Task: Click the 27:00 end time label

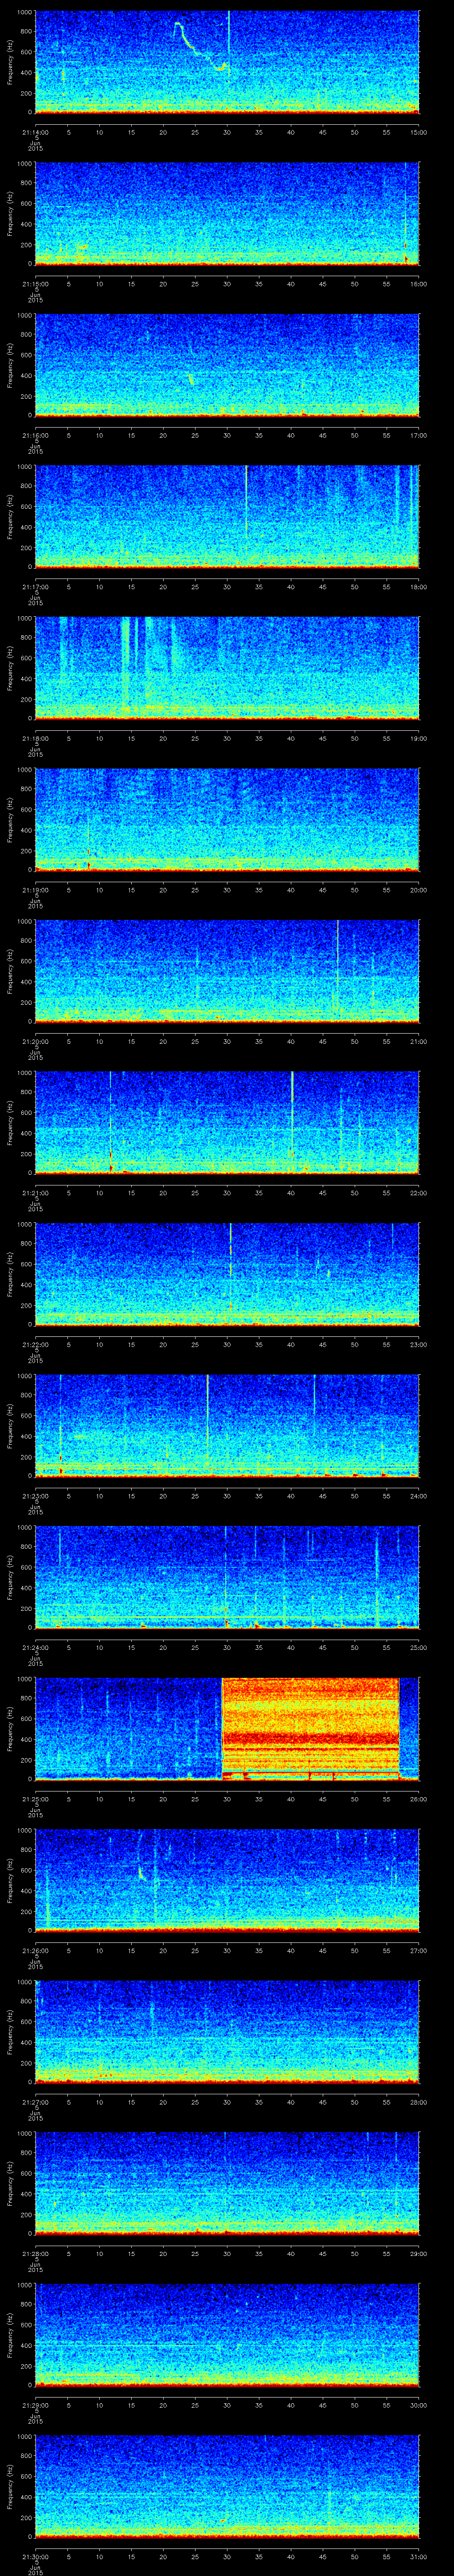Action: click(419, 1950)
